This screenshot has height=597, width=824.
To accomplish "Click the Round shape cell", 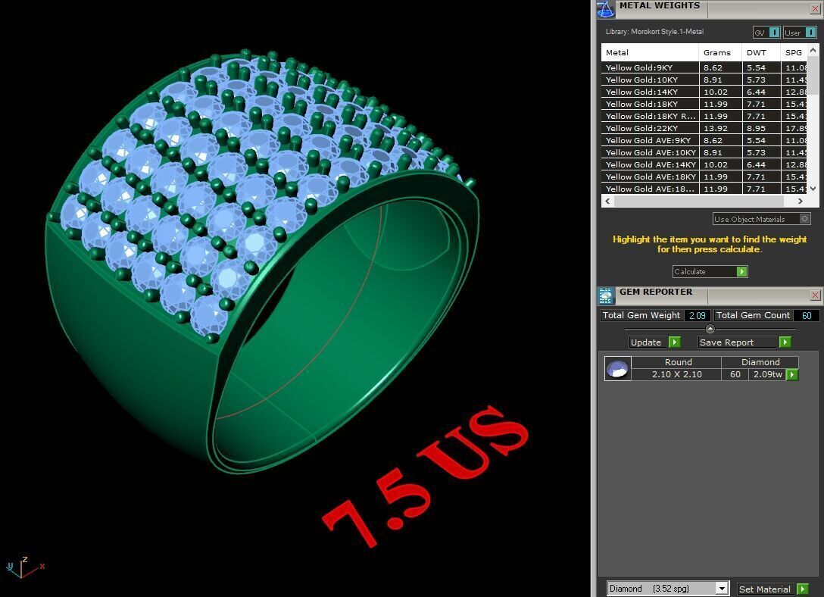I will click(x=678, y=362).
